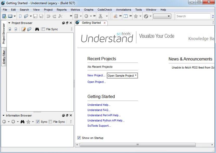Screen dimensions: 216x153
Task: Open Understand Python API Help... link
Action: (106, 120)
